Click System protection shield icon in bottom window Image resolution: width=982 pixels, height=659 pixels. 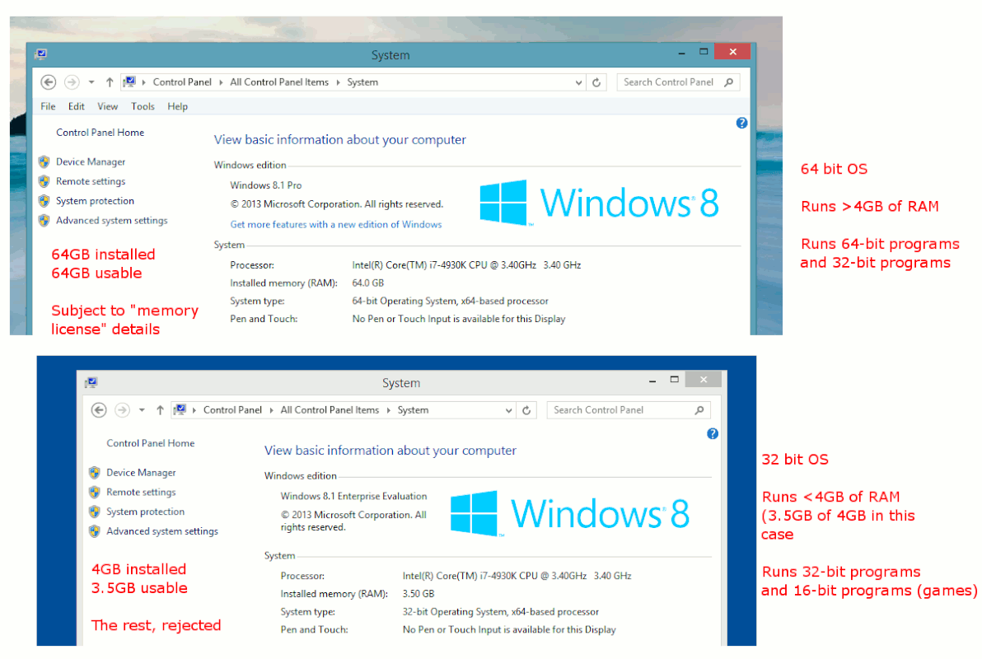[95, 512]
